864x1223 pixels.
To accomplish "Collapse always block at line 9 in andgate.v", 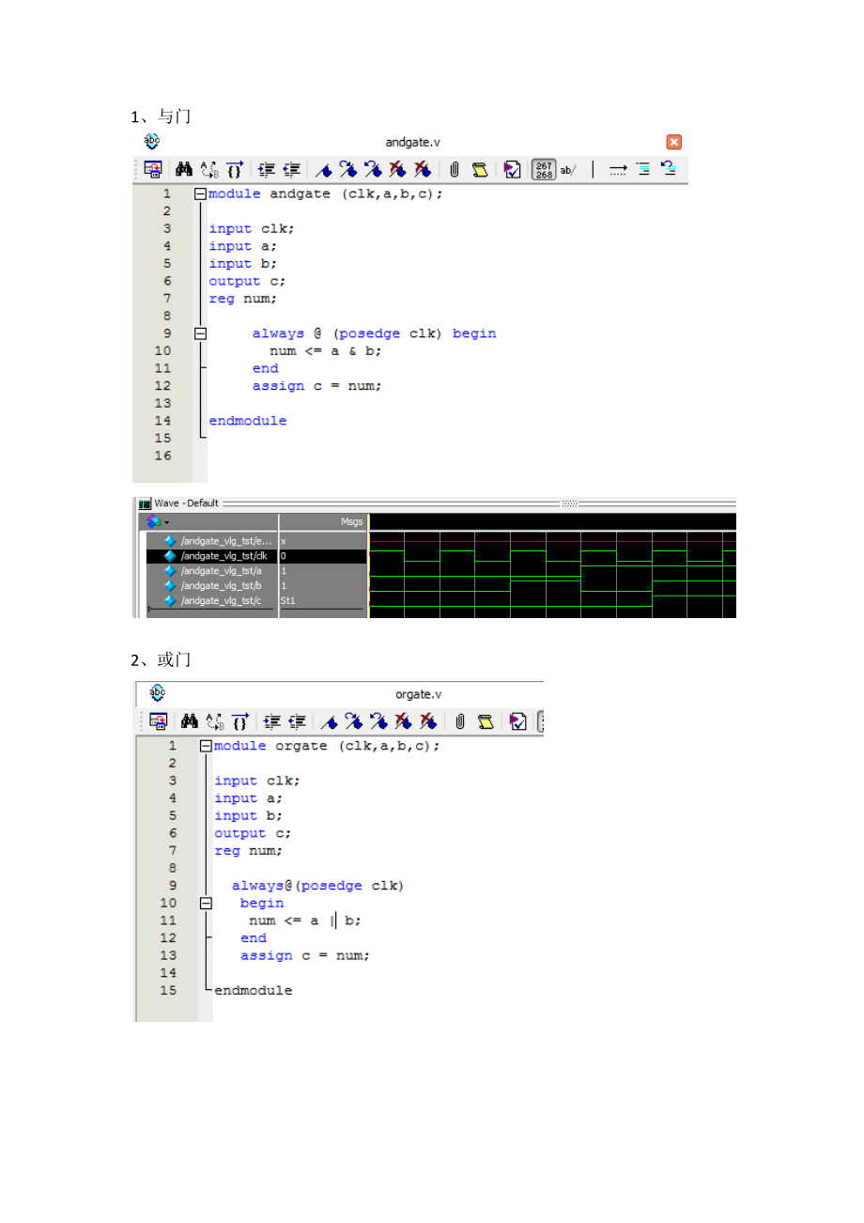I will point(199,333).
